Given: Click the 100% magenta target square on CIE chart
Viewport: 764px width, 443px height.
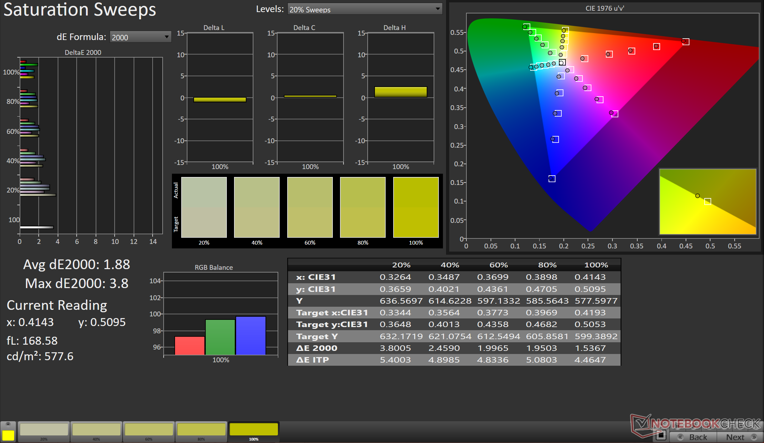Looking at the screenshot, I should point(615,114).
